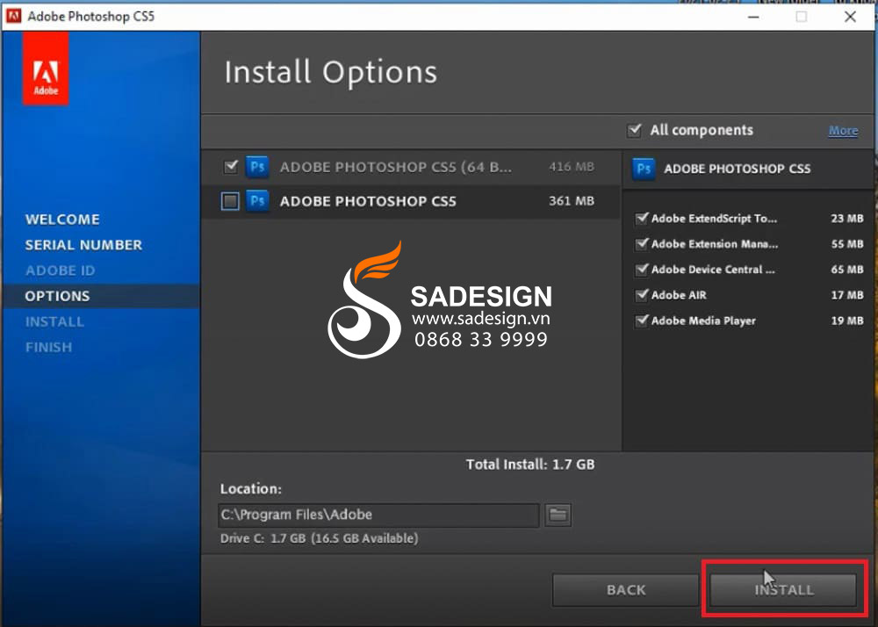Open the folder browse icon for Location
This screenshot has height=627, width=878.
pyautogui.click(x=558, y=515)
